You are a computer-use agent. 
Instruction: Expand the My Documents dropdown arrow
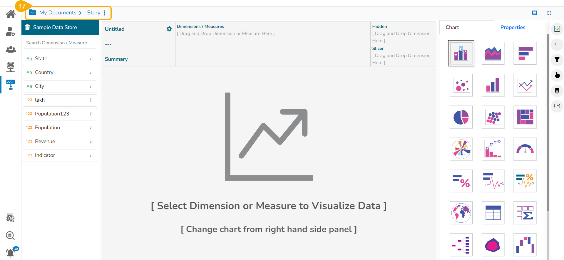pyautogui.click(x=33, y=13)
